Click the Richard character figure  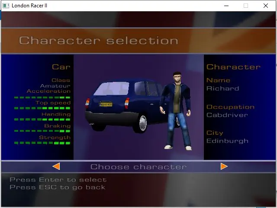tap(176, 111)
